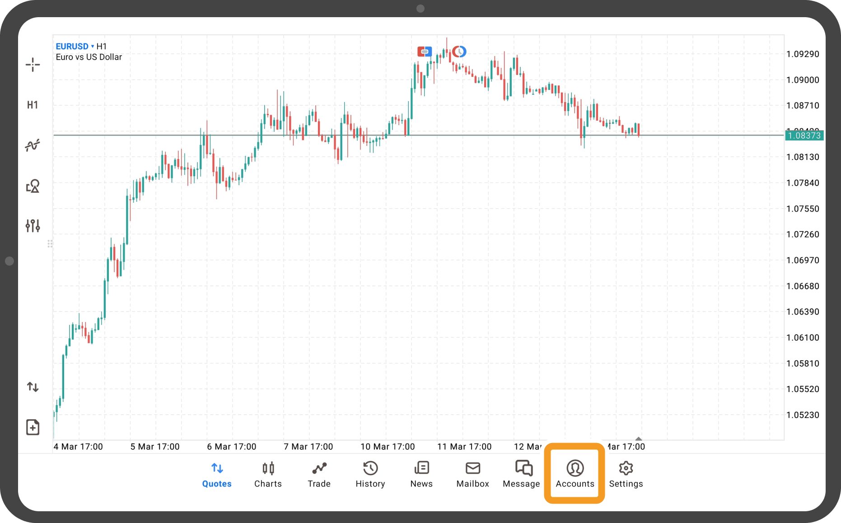Open the indicators list icon
The width and height of the screenshot is (841, 523).
33,145
